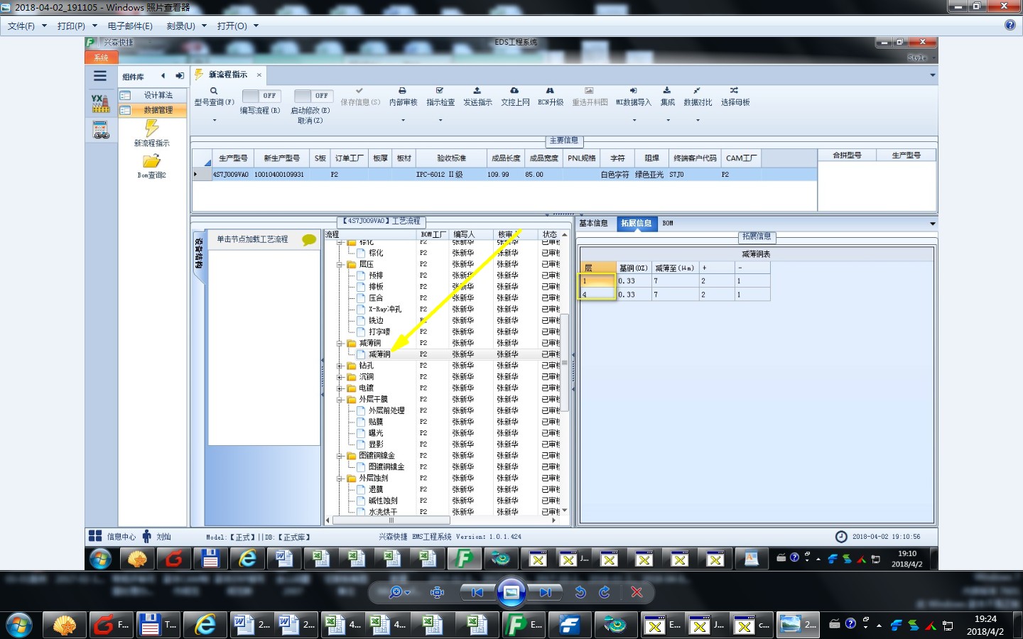Go to next photo in viewer

(x=545, y=592)
